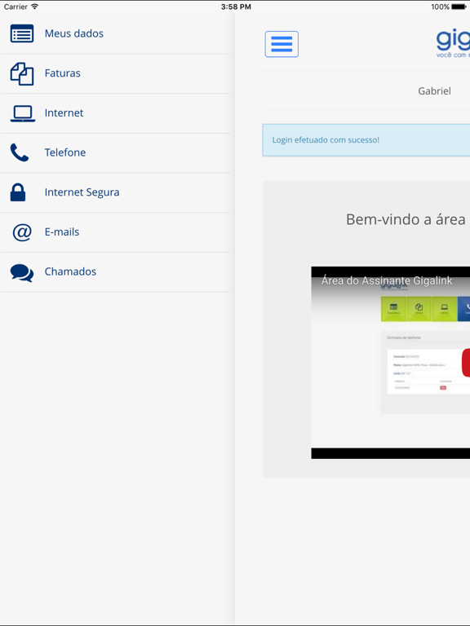Click the video title Área do Assinante Gigalink
Screen dimensions: 470x626
click(x=387, y=280)
